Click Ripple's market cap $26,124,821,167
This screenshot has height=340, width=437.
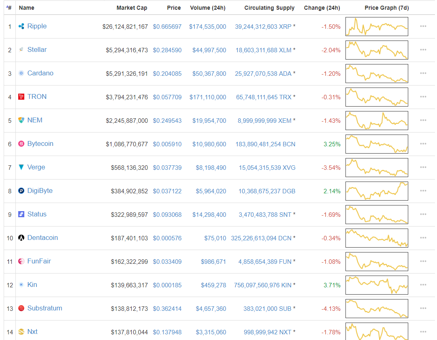tap(125, 27)
